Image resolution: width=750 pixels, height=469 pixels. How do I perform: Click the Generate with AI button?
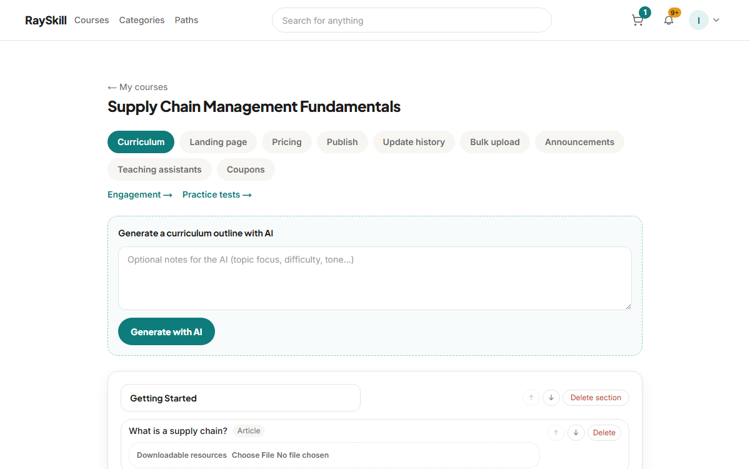(166, 331)
